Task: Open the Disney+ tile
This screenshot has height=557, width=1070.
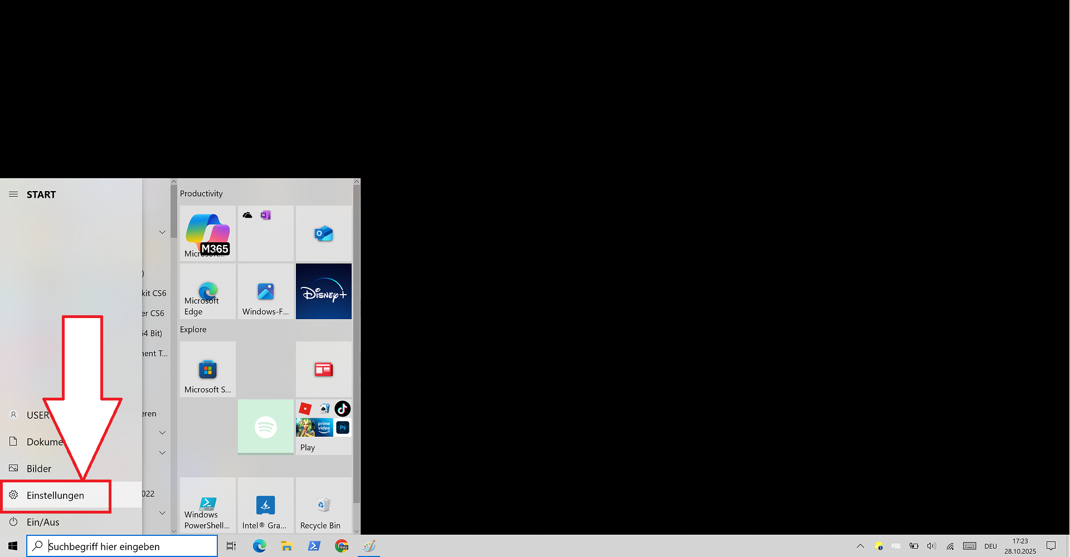Action: coord(323,291)
